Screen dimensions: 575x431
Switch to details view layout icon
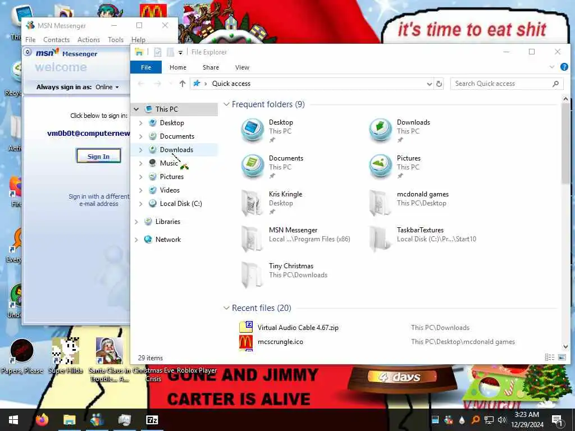tap(549, 357)
